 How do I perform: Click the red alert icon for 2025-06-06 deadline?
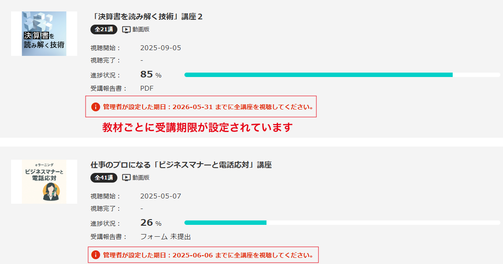[x=95, y=255]
